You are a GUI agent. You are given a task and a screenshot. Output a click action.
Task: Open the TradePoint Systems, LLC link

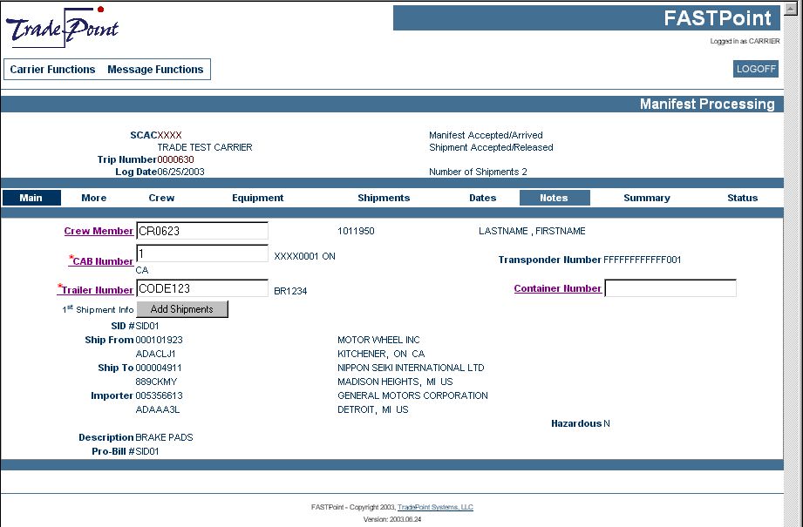[x=435, y=507]
